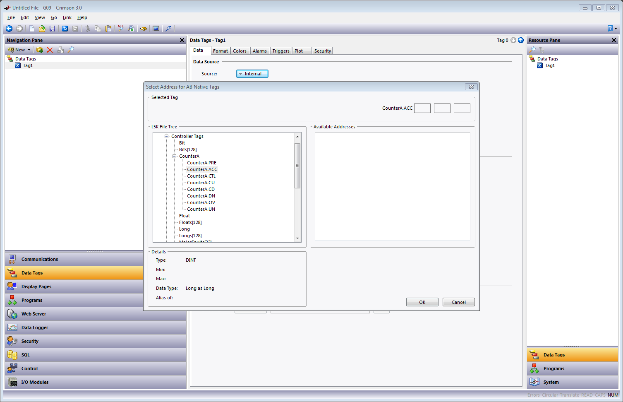The image size is (623, 402).
Task: Open the help icon dropdown arrow
Action: tap(616, 29)
